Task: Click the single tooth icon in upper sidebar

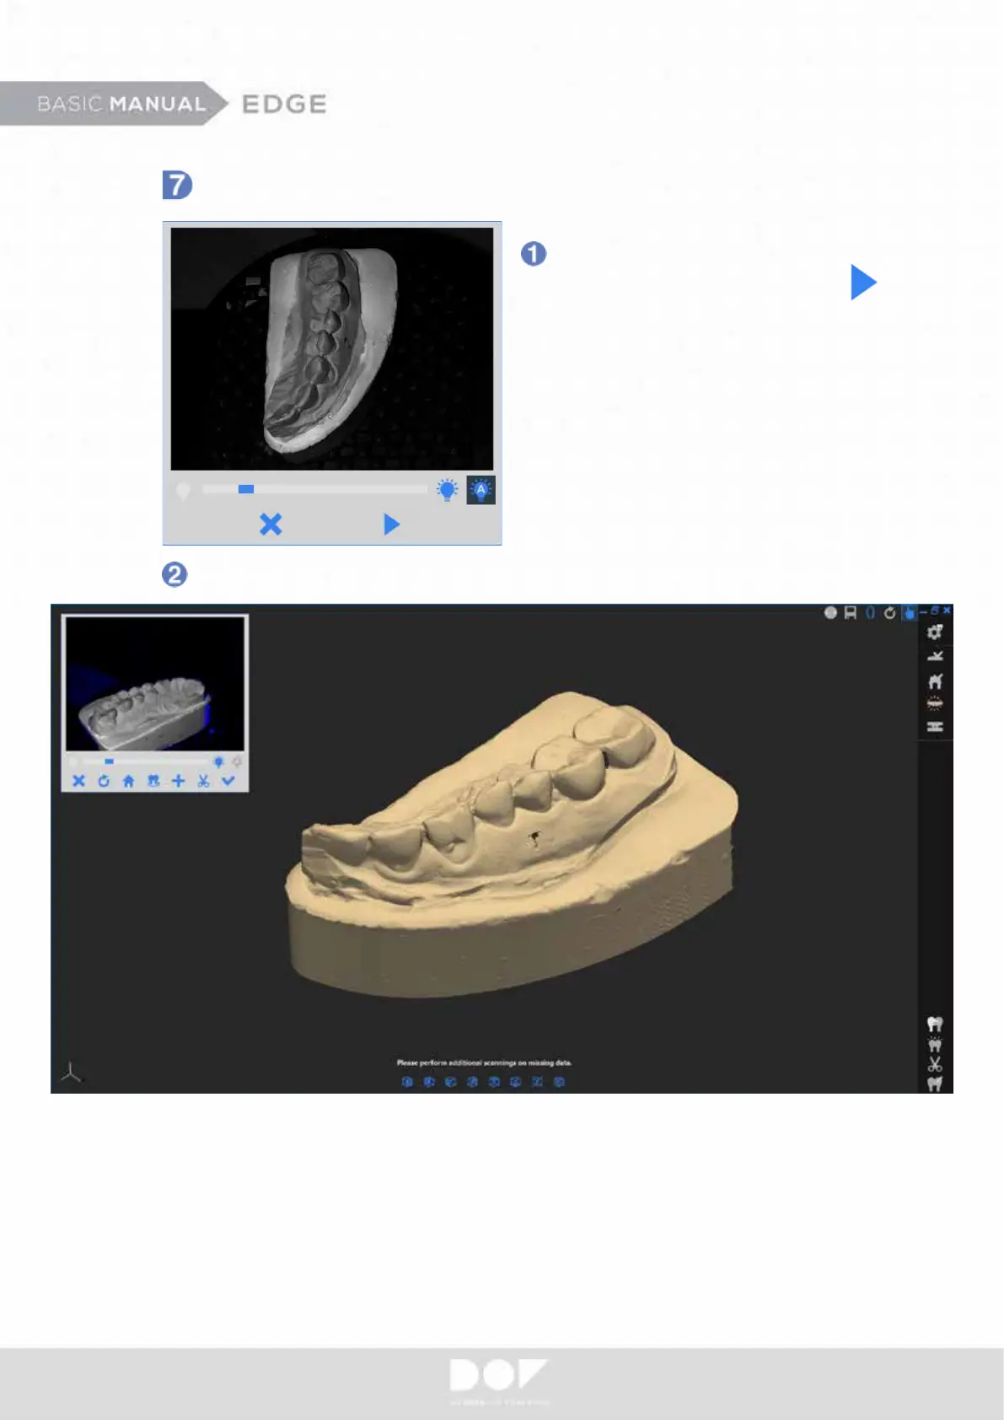Action: (x=935, y=680)
